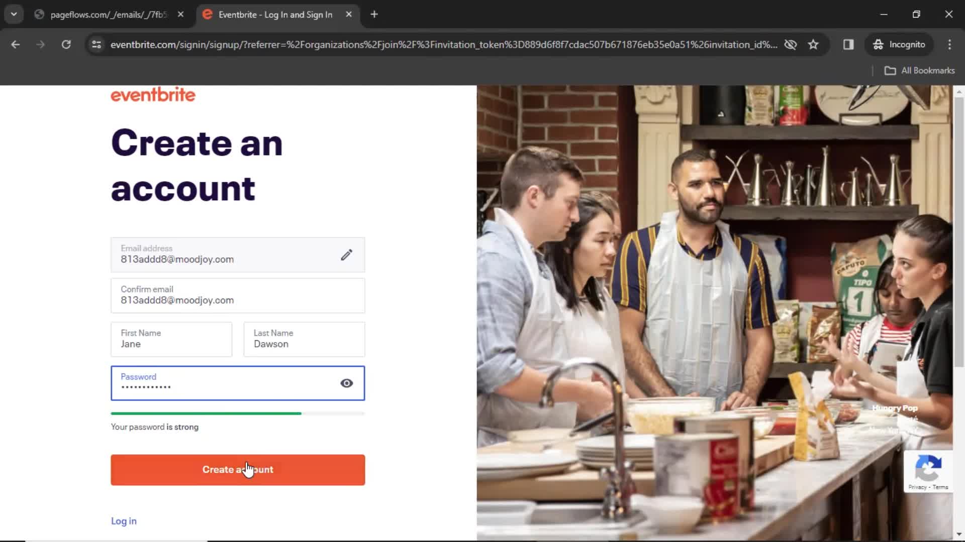Expand the tab search dropdown
This screenshot has width=965, height=542.
(x=14, y=15)
